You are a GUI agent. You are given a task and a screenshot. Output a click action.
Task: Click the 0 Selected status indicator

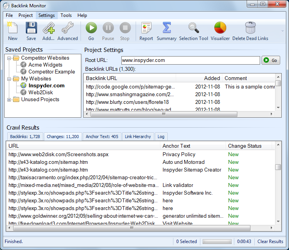pyautogui.click(x=187, y=242)
